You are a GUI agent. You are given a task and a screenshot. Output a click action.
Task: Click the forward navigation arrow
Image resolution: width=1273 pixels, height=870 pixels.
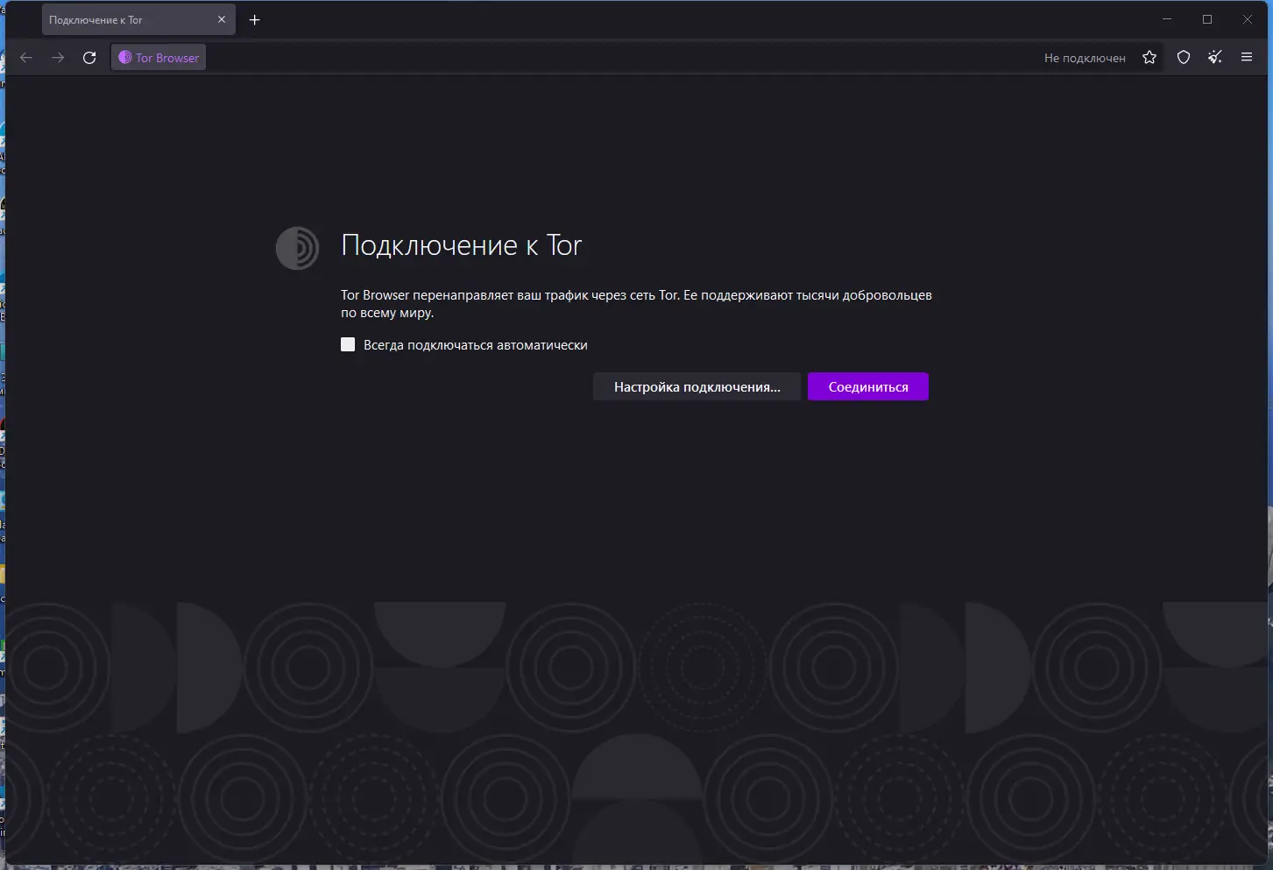pyautogui.click(x=58, y=58)
